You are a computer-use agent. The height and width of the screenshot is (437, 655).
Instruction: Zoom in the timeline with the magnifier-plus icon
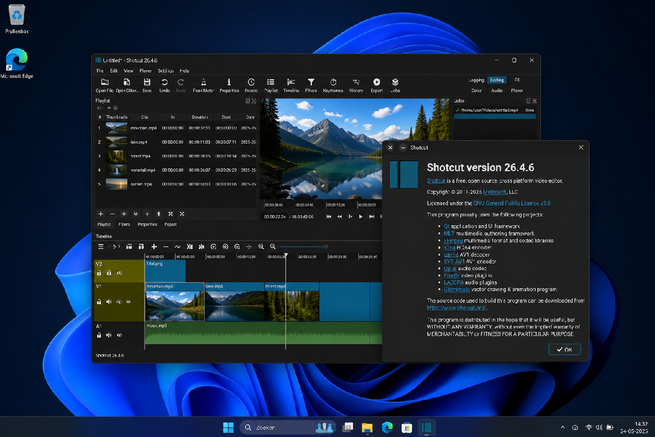[273, 247]
